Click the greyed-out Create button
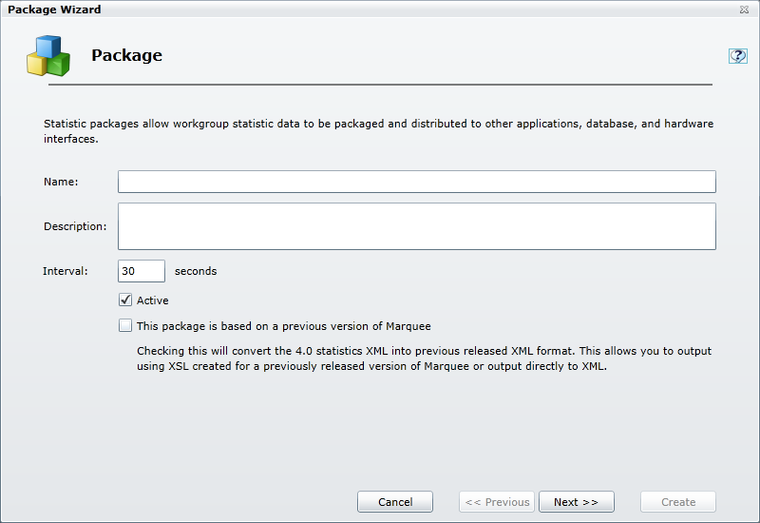Screen dimensions: 760x523 678,502
